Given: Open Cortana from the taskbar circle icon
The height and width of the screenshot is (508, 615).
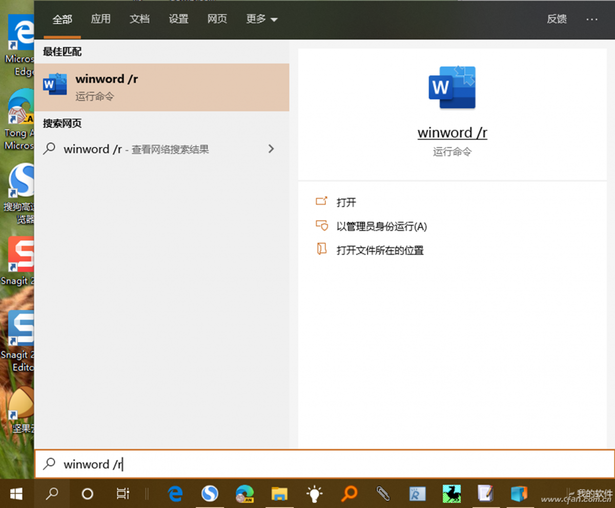Looking at the screenshot, I should [x=88, y=494].
